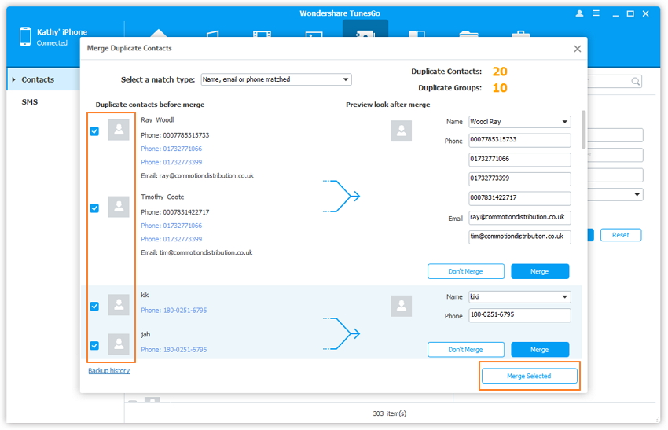Uncheck the Timothy Coote contact checkbox
This screenshot has height=430, width=668.
[94, 208]
